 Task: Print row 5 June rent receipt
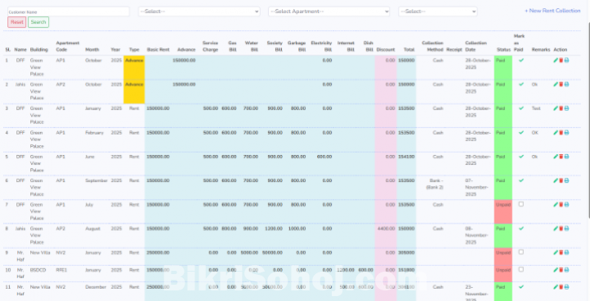click(x=566, y=157)
